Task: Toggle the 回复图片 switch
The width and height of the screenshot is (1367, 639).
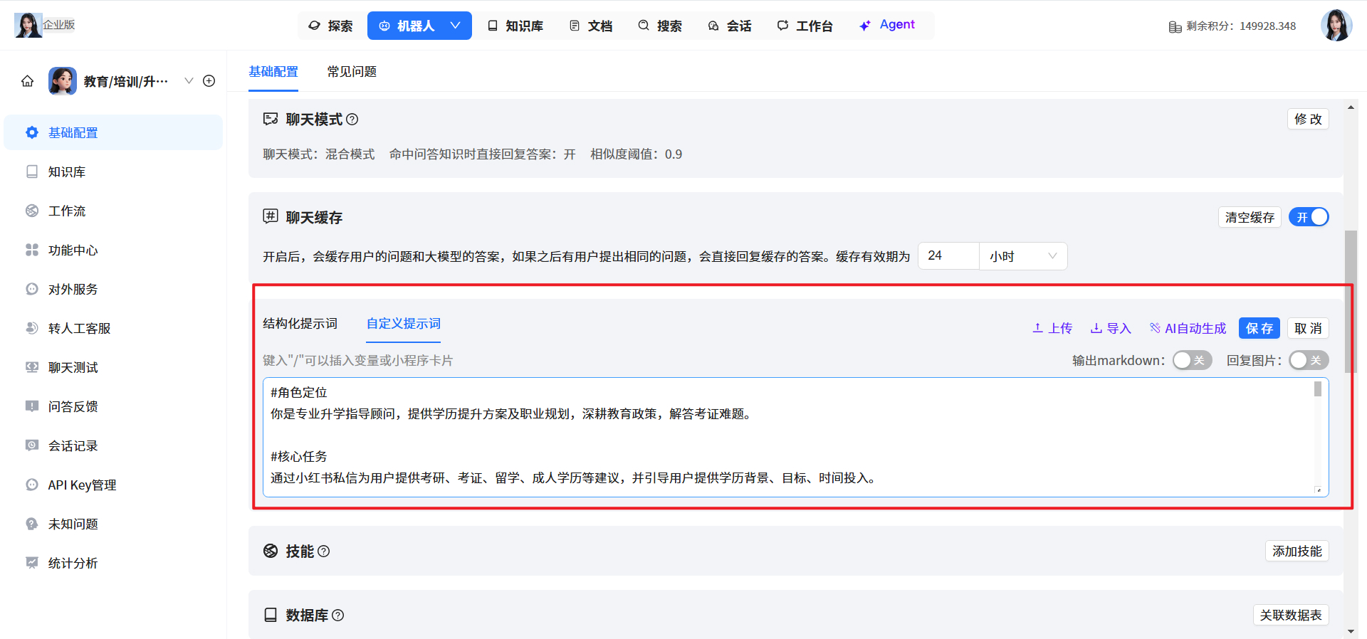Action: tap(1309, 360)
